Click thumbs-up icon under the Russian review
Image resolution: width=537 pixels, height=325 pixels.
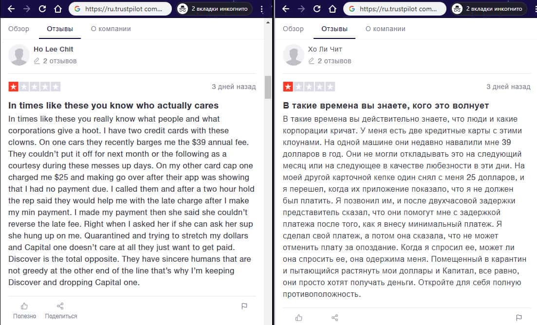click(x=298, y=318)
